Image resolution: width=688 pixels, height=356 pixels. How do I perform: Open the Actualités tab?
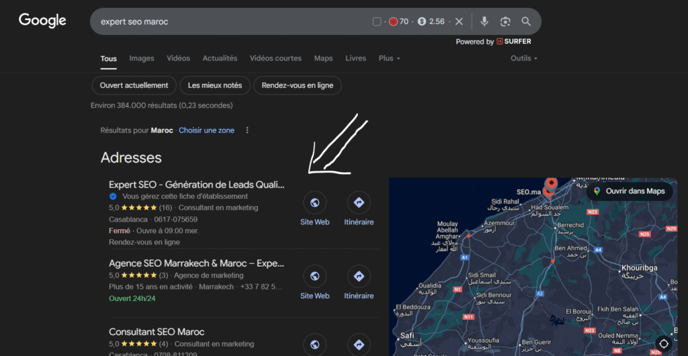[x=220, y=58]
